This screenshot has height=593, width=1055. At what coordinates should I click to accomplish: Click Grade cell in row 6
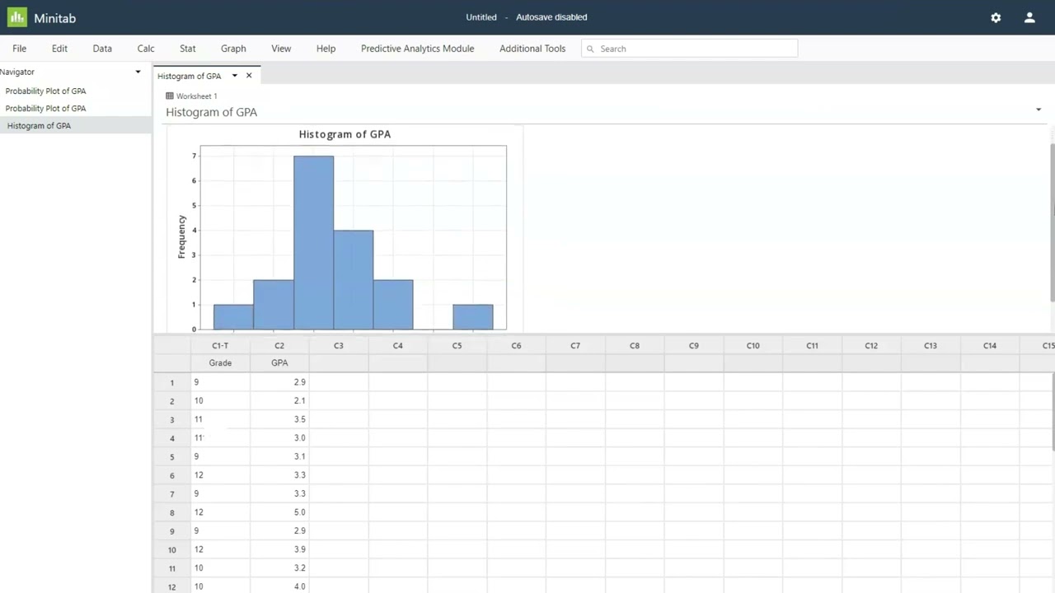pos(220,475)
